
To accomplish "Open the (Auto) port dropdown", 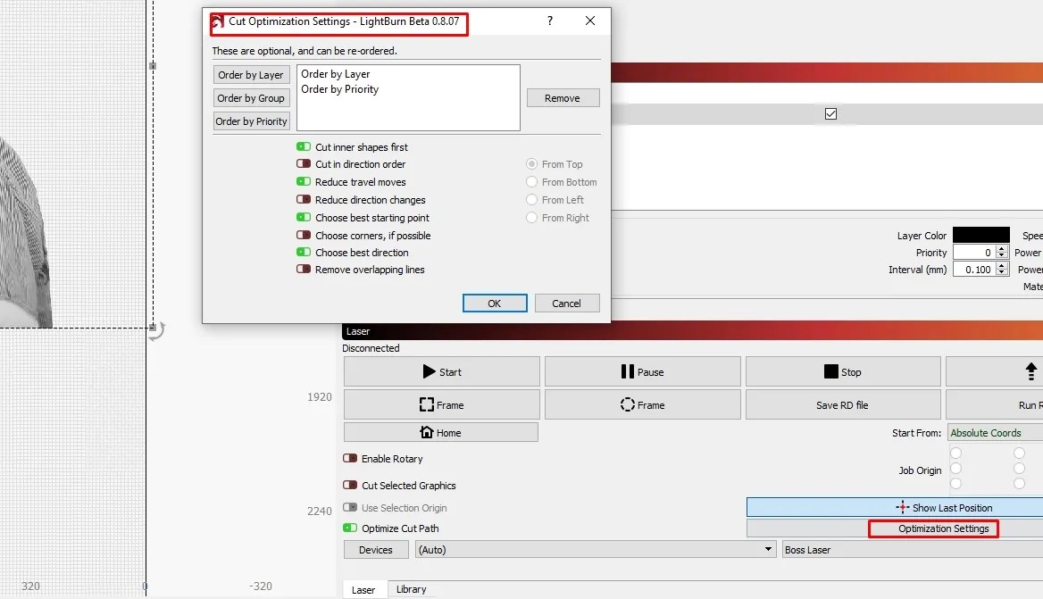I will (596, 550).
